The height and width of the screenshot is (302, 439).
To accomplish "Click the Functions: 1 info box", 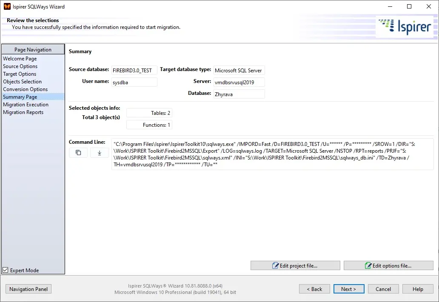I will [x=149, y=125].
